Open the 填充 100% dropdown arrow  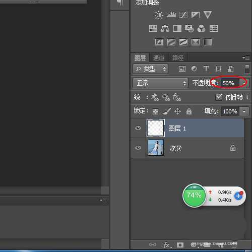click(244, 111)
